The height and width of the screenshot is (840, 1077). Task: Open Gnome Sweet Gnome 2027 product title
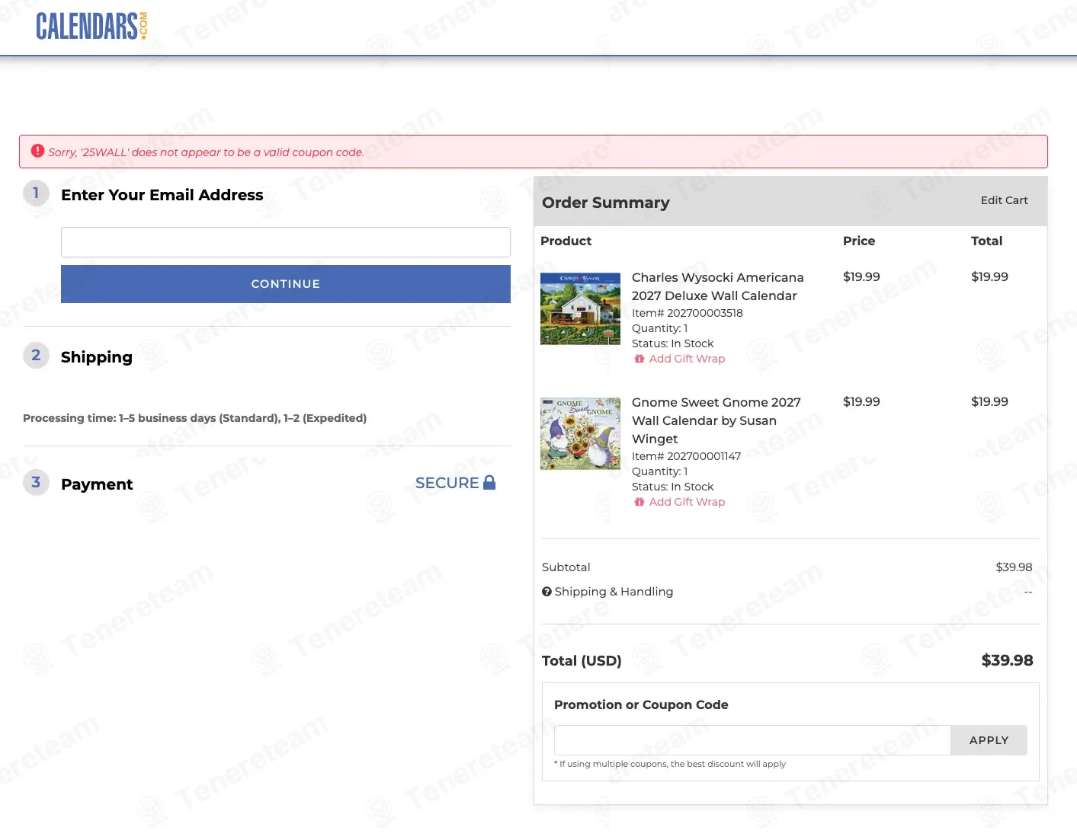pyautogui.click(x=716, y=420)
